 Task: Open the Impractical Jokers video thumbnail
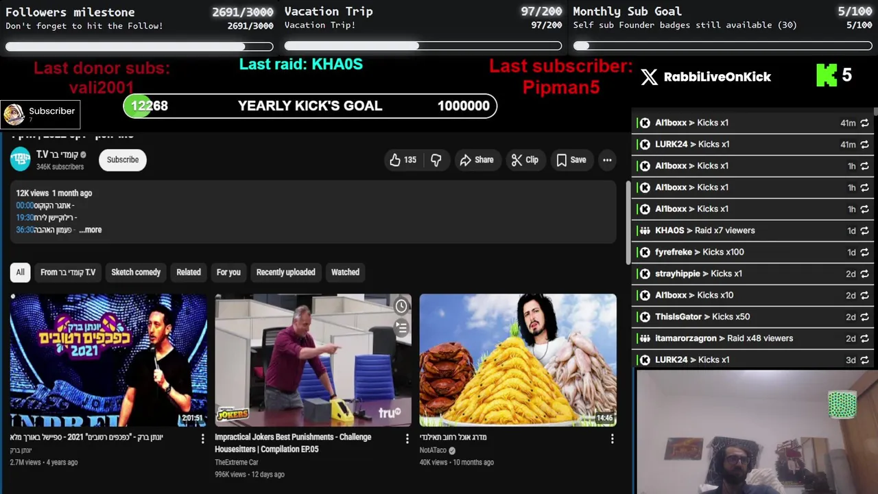click(313, 360)
